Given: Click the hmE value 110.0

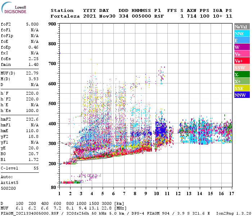Looking at the screenshot, I should (x=32, y=131).
